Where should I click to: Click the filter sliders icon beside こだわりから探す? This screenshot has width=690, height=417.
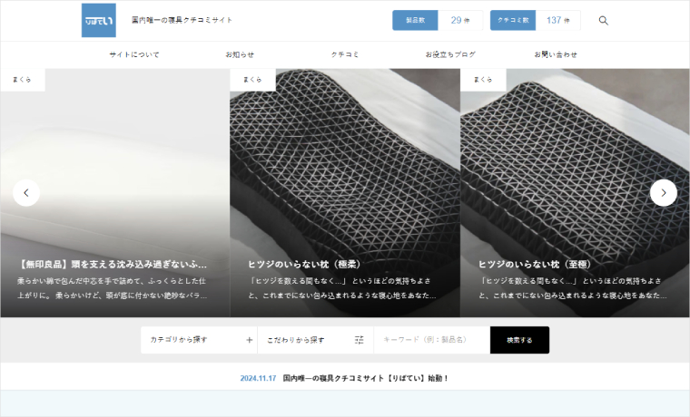[360, 340]
